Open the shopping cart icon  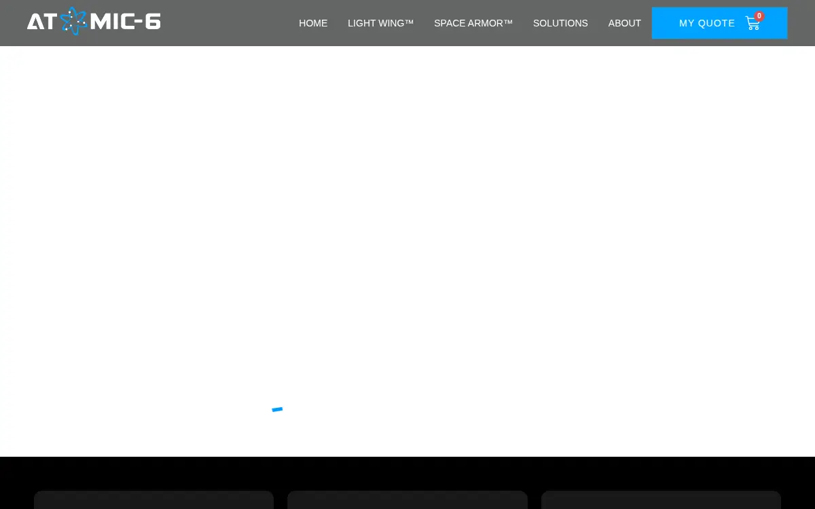(x=753, y=23)
